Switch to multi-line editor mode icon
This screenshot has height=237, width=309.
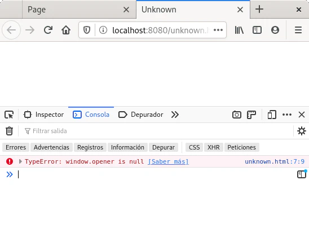point(302,174)
